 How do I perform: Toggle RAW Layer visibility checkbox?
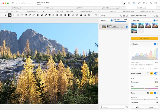click(127, 27)
